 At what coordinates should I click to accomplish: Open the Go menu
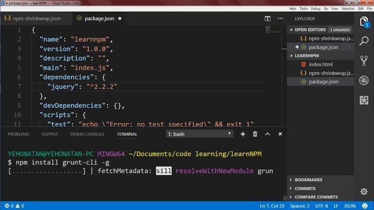coord(326,9)
